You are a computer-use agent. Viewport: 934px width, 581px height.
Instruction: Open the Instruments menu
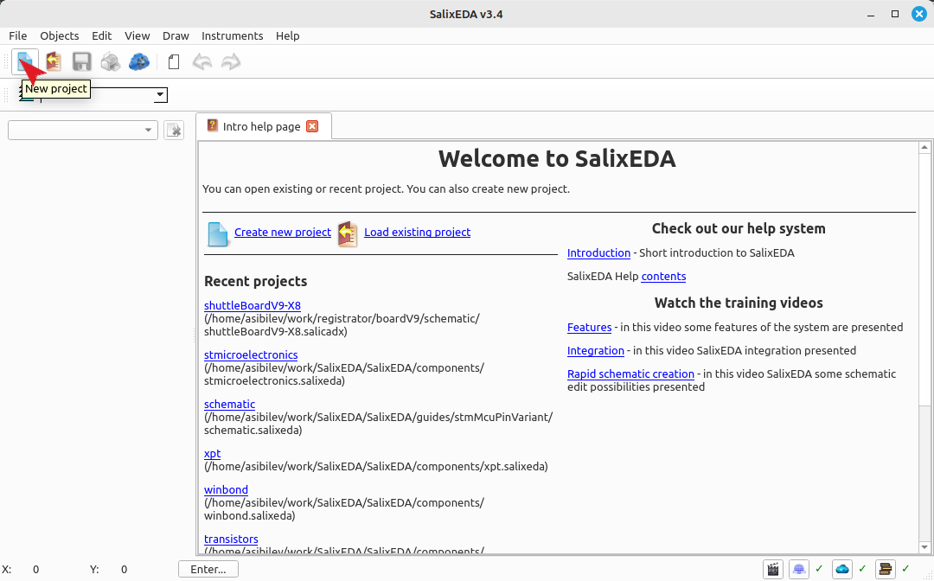click(x=233, y=35)
